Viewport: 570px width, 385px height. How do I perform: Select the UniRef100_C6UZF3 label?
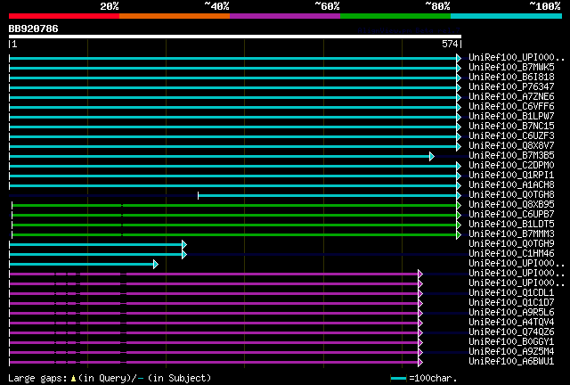[511, 136]
